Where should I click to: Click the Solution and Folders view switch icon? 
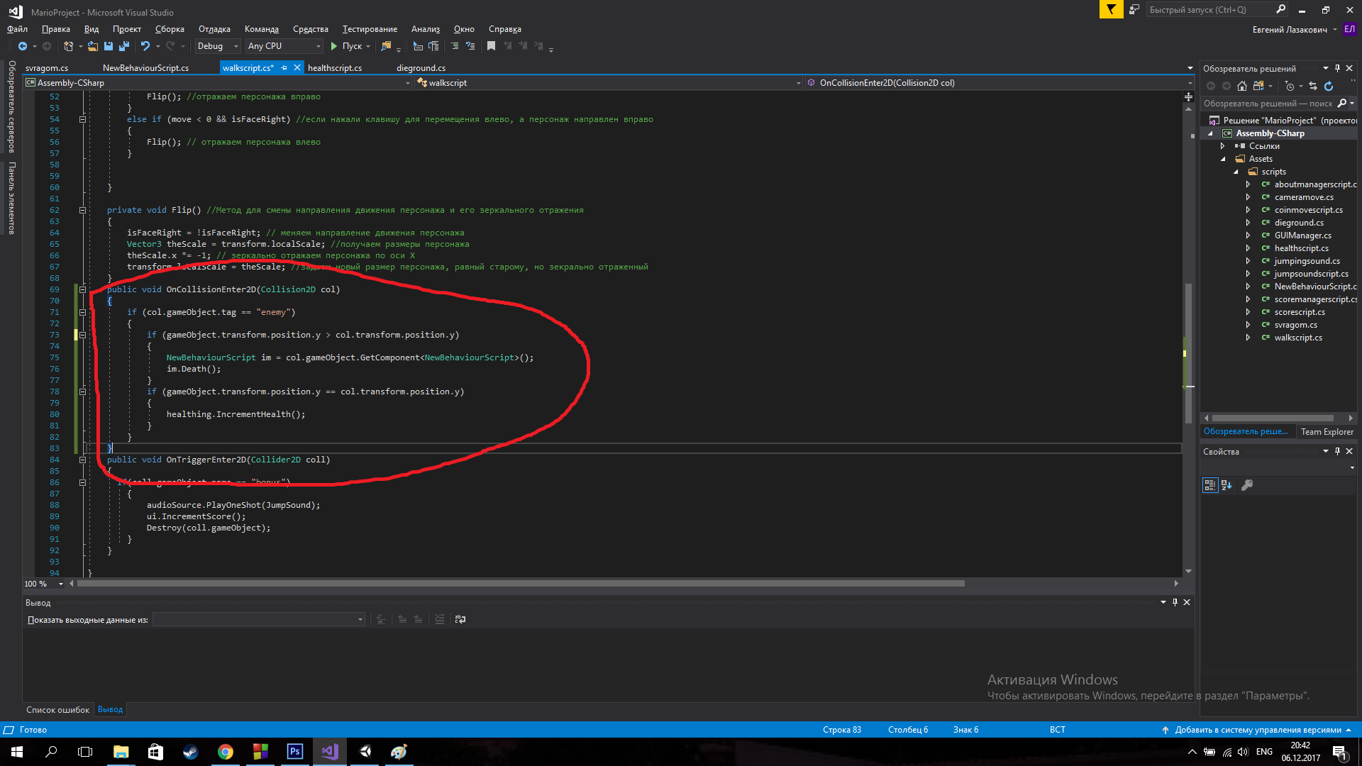pos(1258,86)
